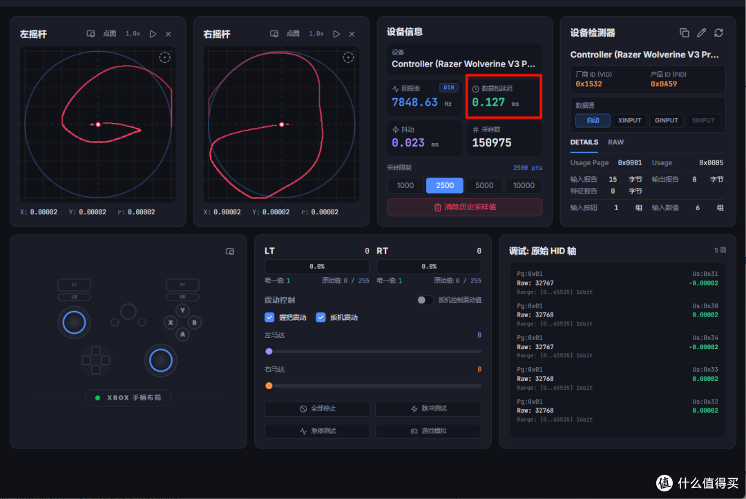The height and width of the screenshot is (499, 746).
Task: Click left stick center calibration icon
Action: pyautogui.click(x=164, y=57)
